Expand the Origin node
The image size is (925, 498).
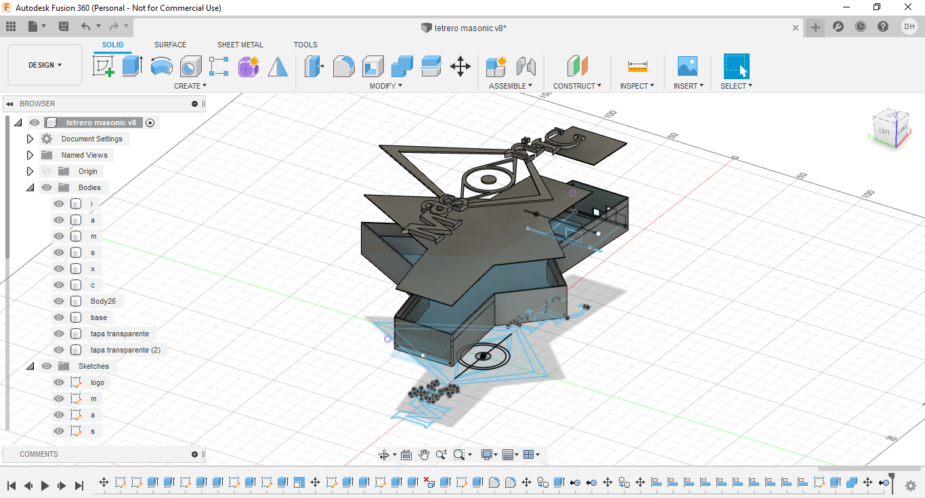pyautogui.click(x=30, y=171)
